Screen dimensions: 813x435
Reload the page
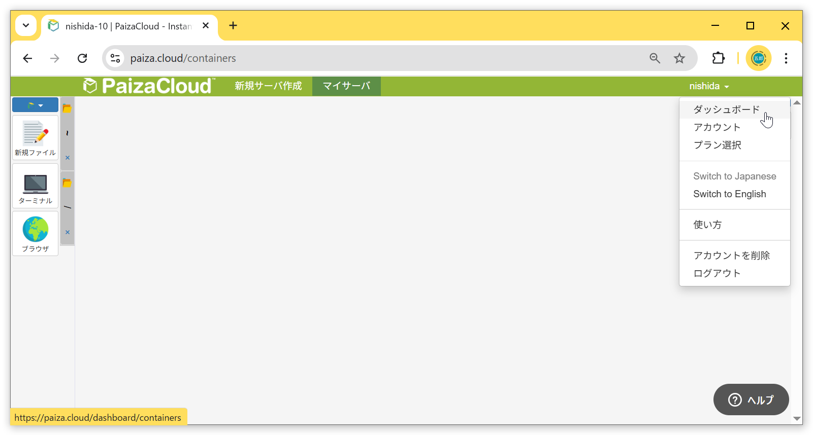pyautogui.click(x=82, y=58)
